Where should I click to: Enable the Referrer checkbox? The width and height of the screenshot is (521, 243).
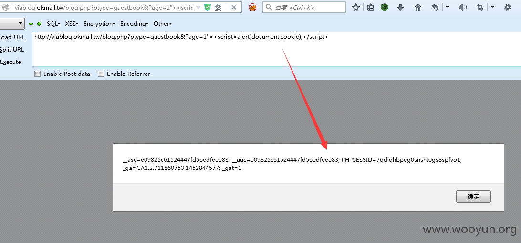pyautogui.click(x=101, y=74)
